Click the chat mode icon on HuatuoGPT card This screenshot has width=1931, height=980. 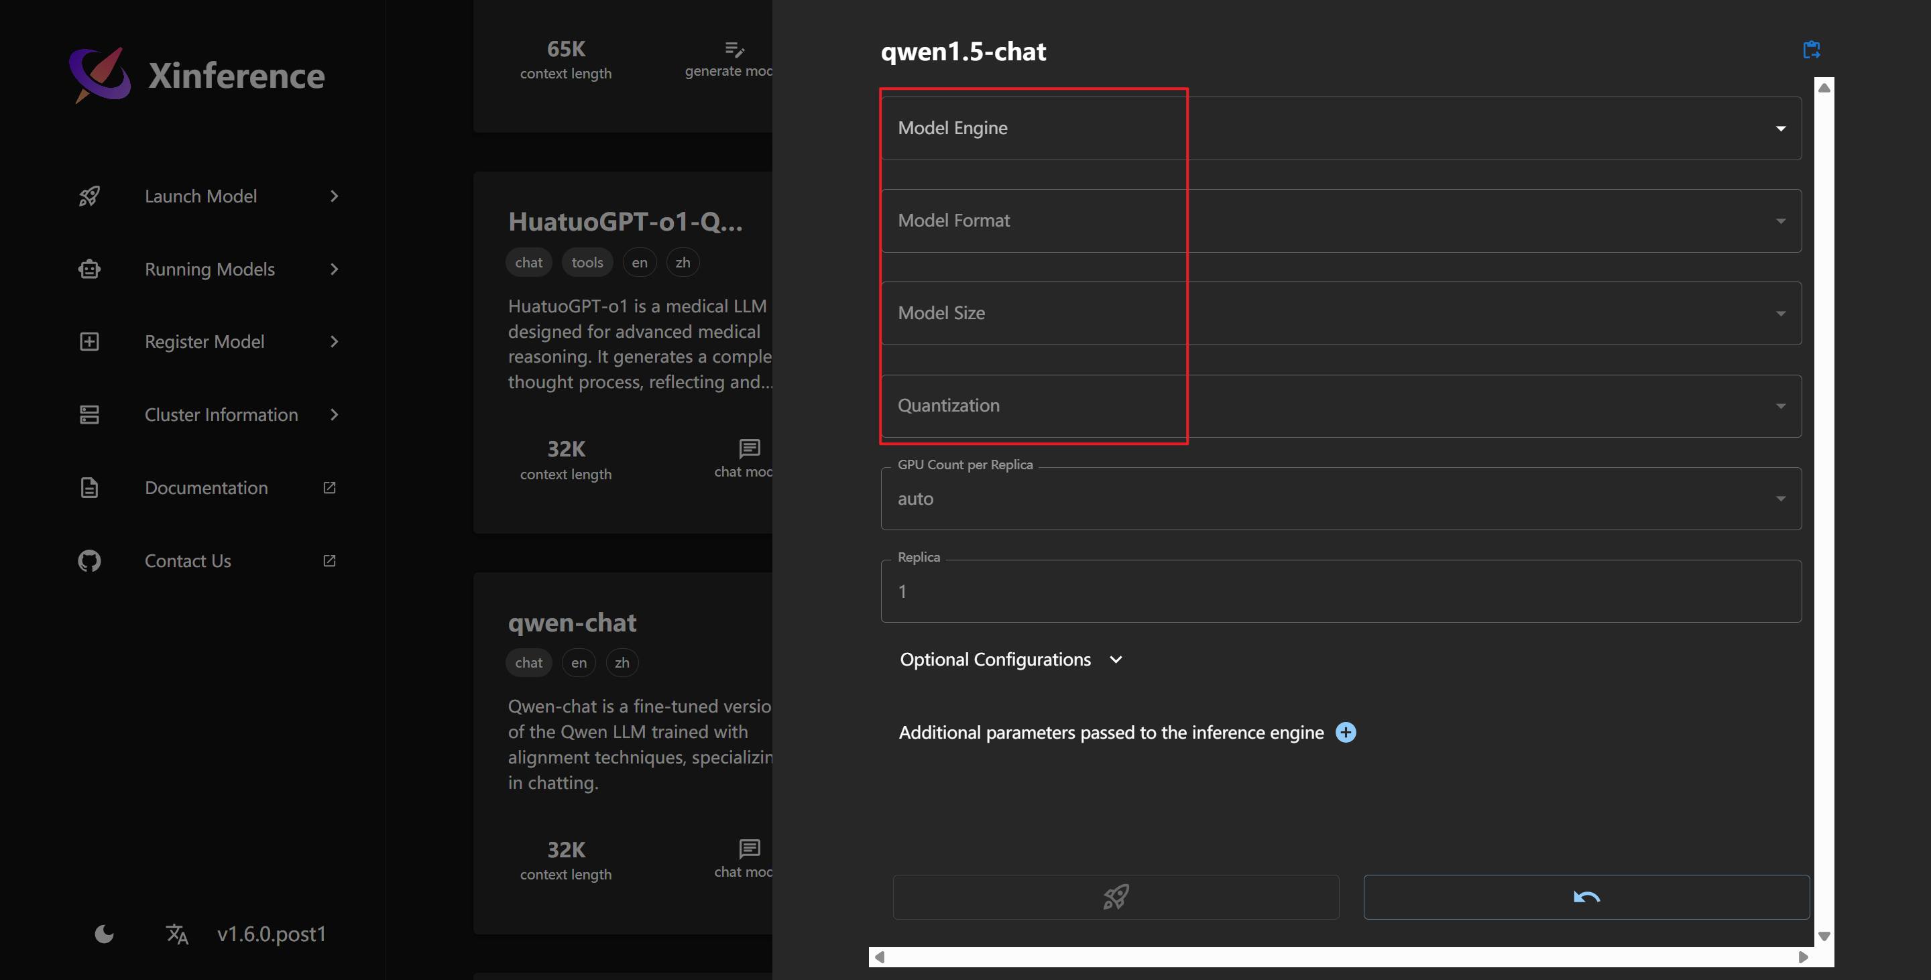tap(750, 448)
